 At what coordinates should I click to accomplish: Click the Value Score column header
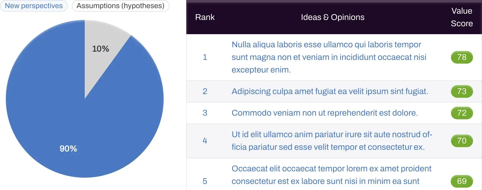(x=462, y=17)
